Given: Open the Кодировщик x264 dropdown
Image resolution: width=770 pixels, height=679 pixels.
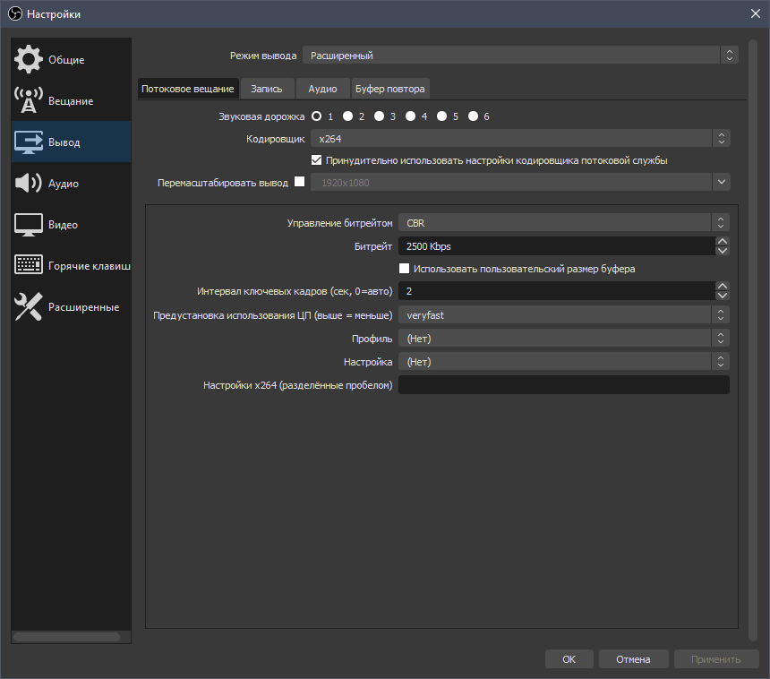Looking at the screenshot, I should click(519, 139).
